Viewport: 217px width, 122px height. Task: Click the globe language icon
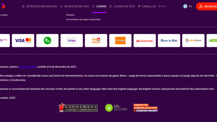(x=185, y=6)
